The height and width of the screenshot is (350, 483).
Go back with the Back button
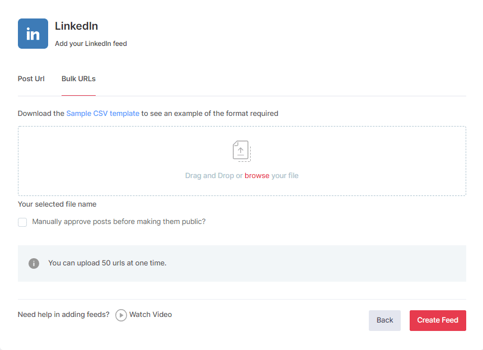pyautogui.click(x=384, y=320)
